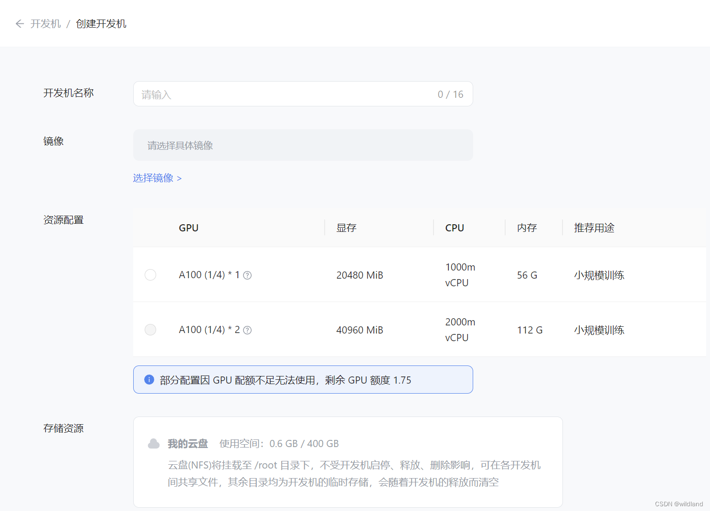Click the 0 / 16 character counter
Viewport: 710px width, 511px height.
coord(450,94)
